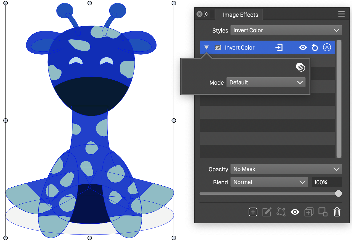Click the edit effect pencil icon
This screenshot has height=243, width=352.
267,212
